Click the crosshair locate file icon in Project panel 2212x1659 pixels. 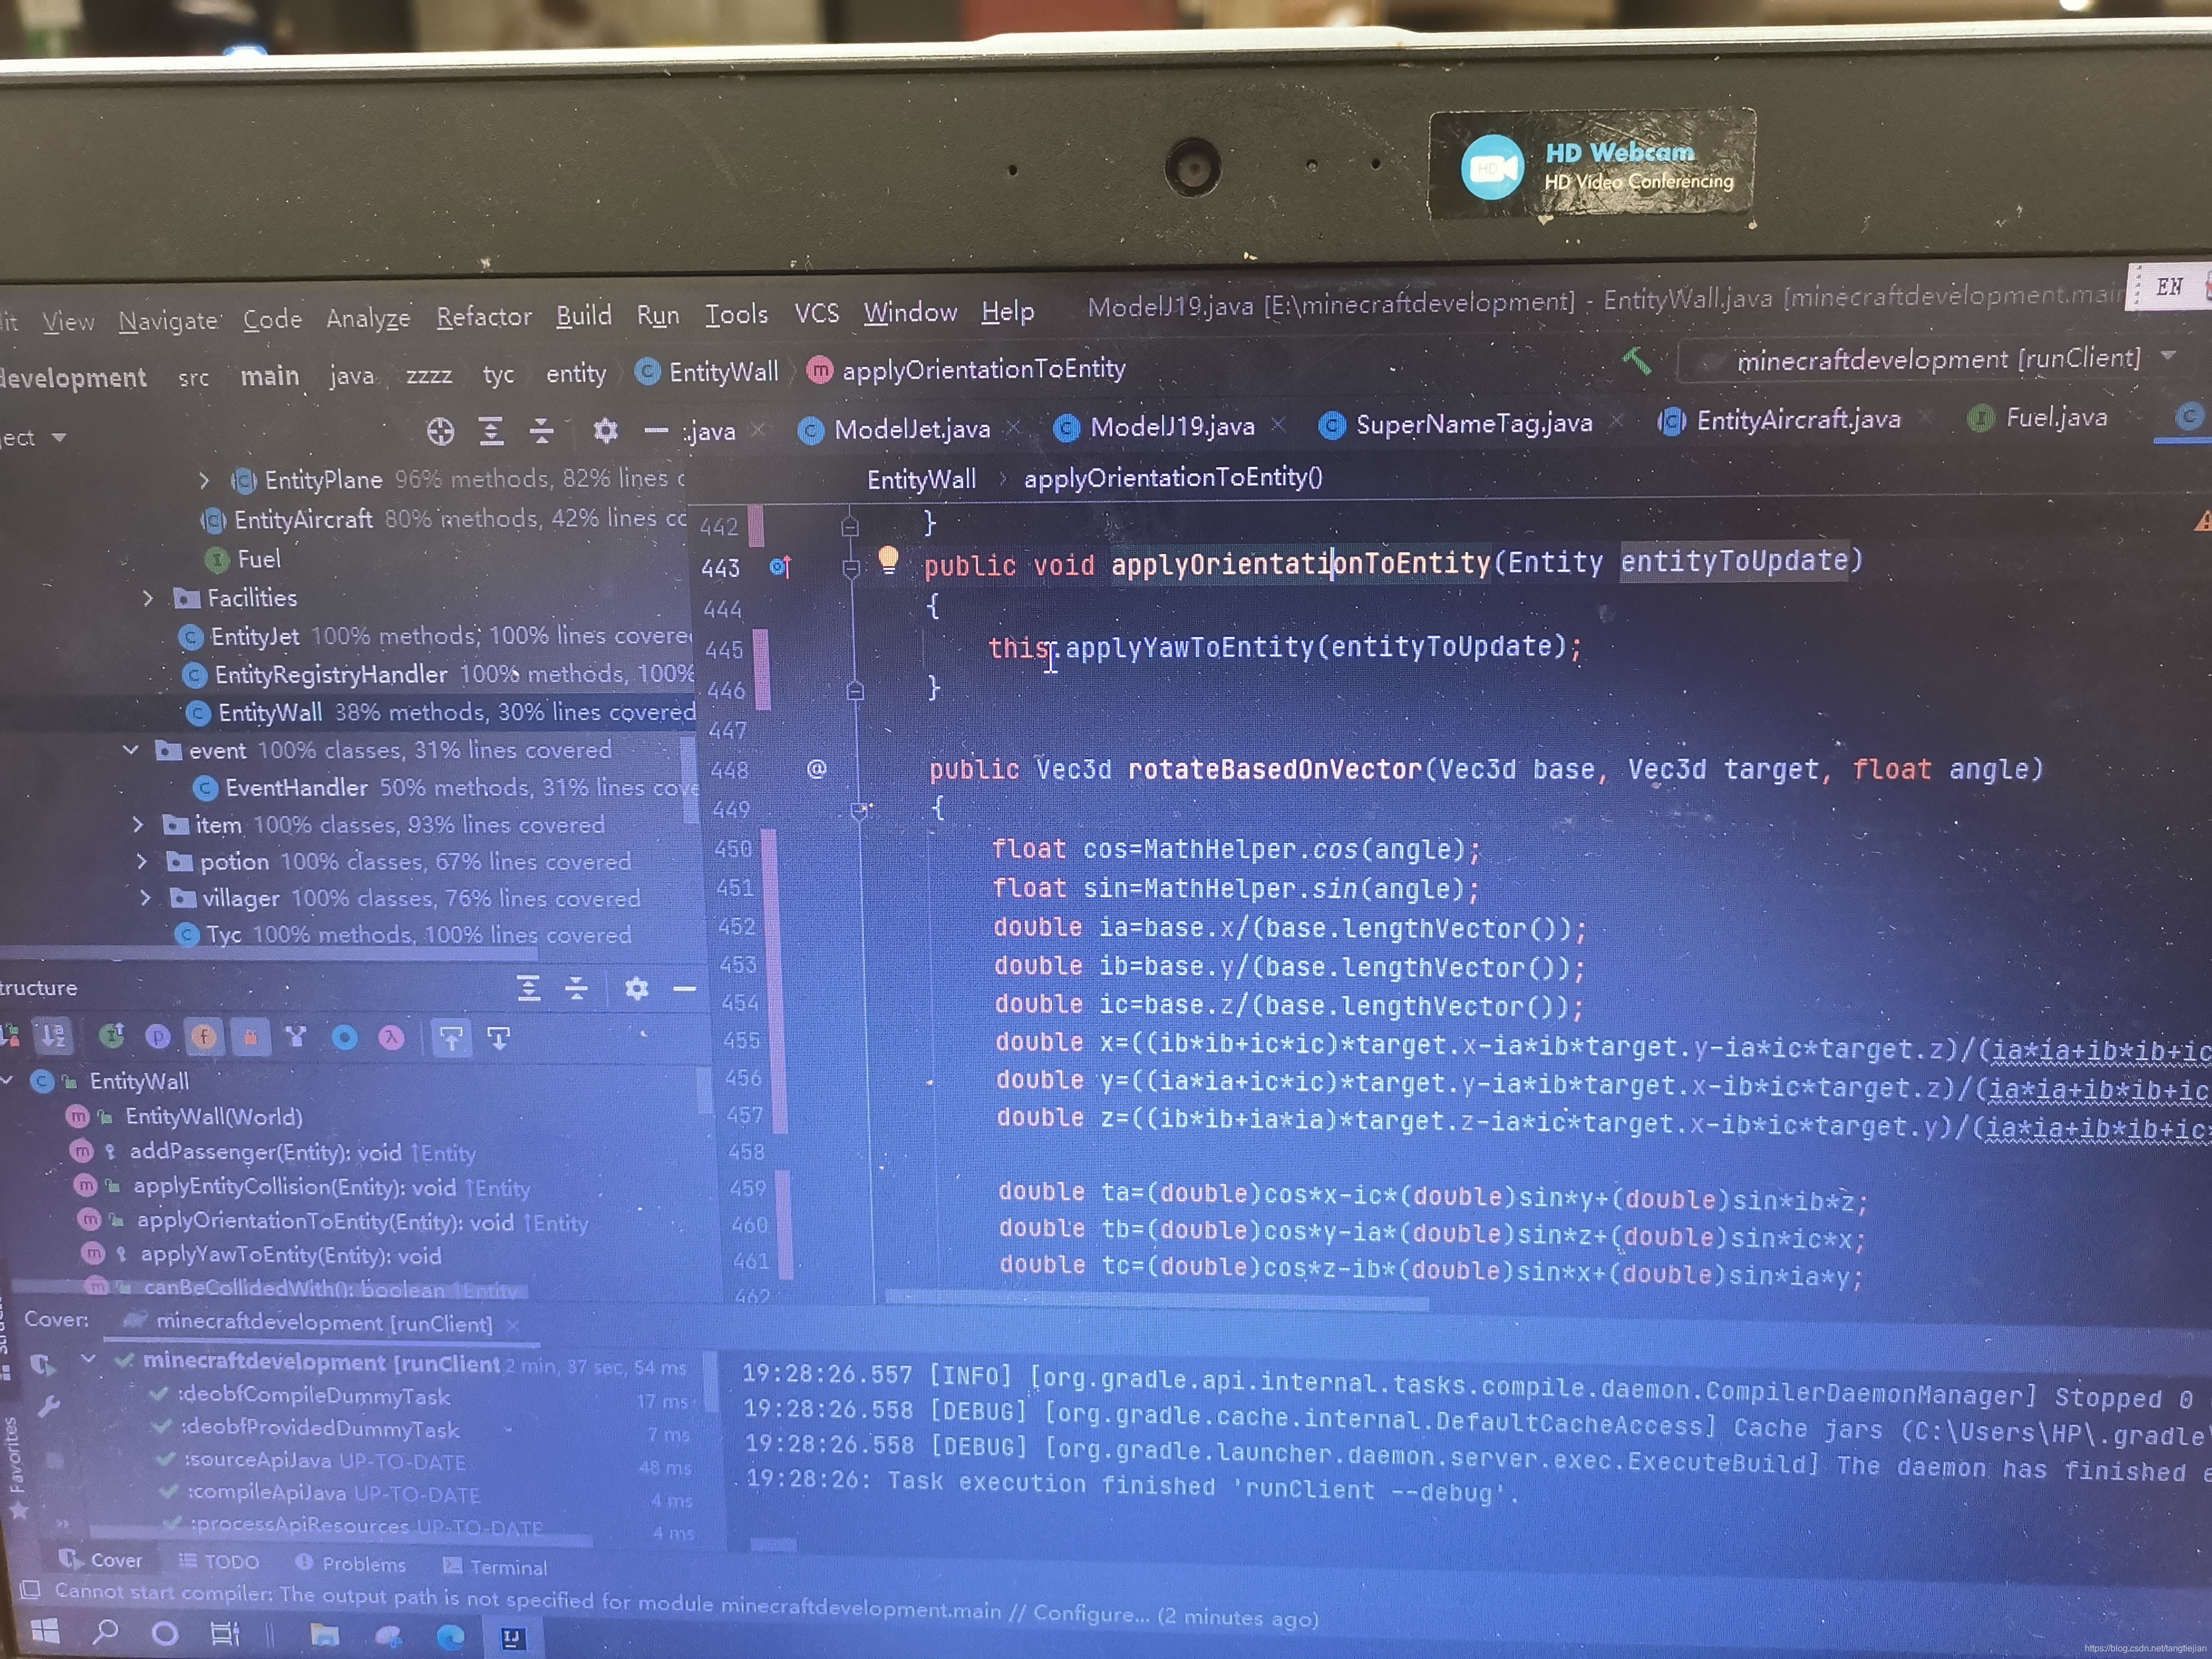(440, 432)
